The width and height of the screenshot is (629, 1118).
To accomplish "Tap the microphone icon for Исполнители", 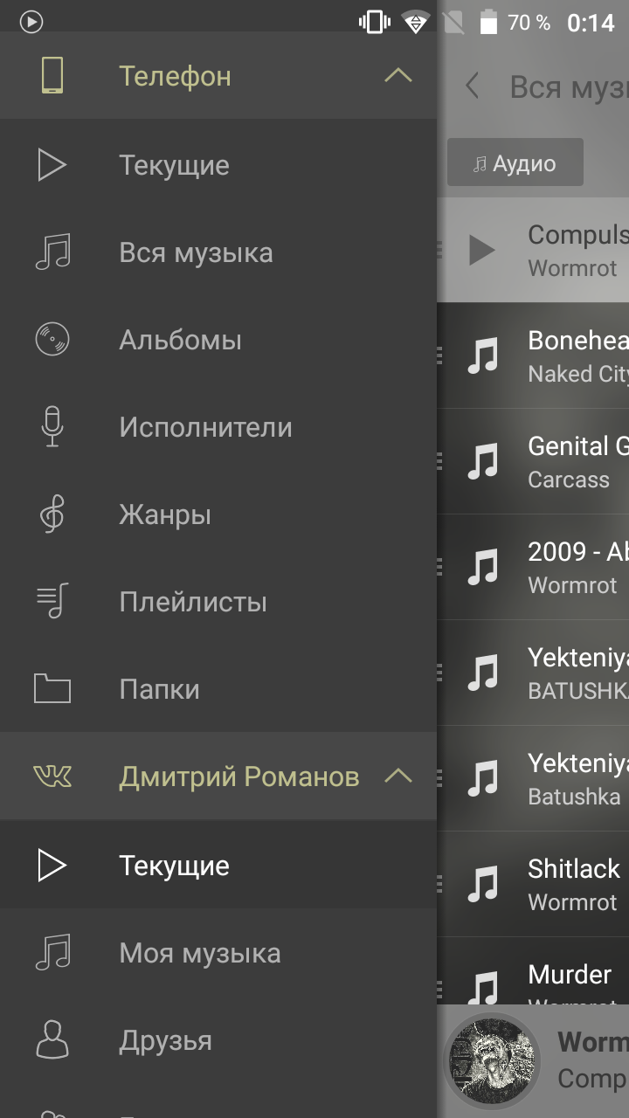I will coord(52,427).
